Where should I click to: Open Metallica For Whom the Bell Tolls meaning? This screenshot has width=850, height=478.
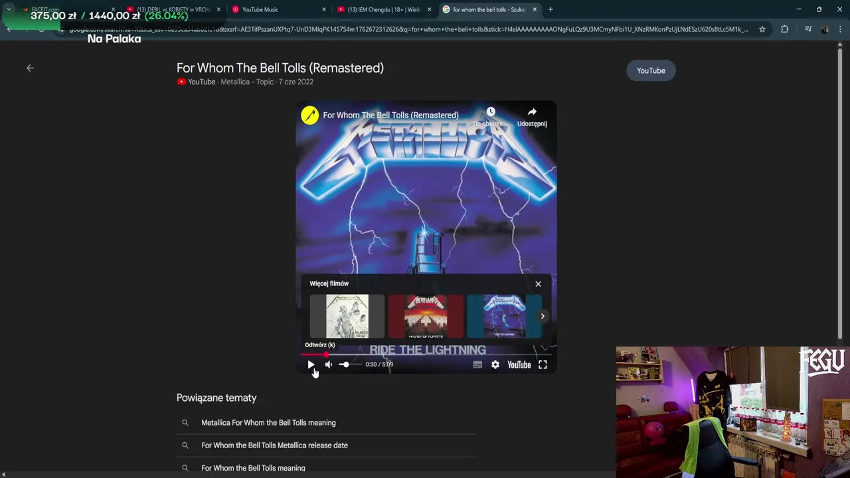coord(268,423)
